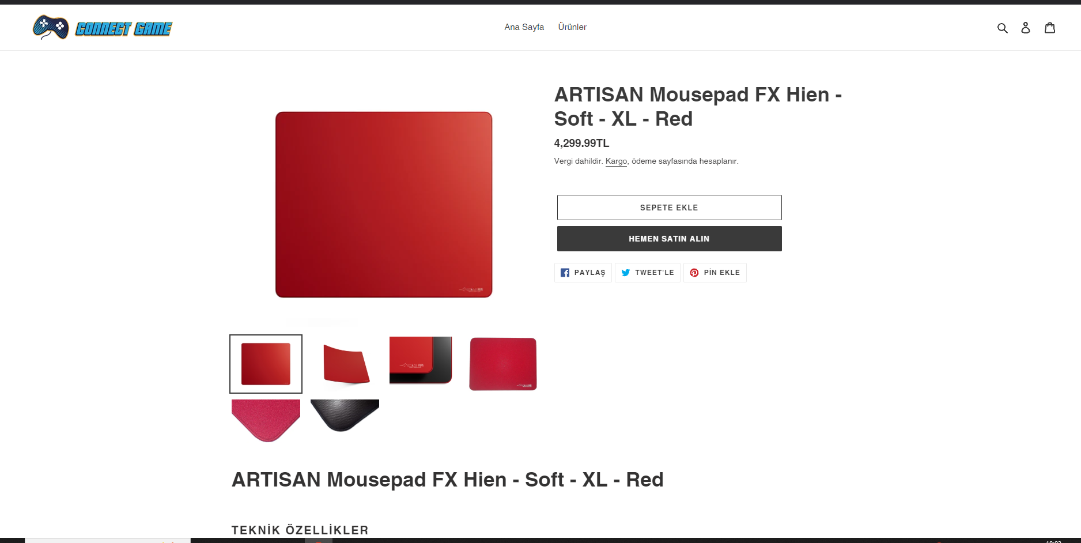Share via Facebook PAYLAŞ button

(583, 273)
